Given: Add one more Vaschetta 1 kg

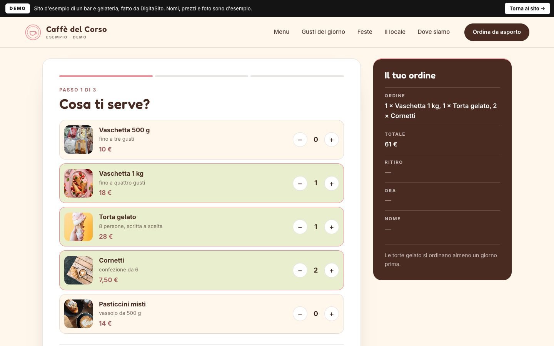Looking at the screenshot, I should click(332, 183).
